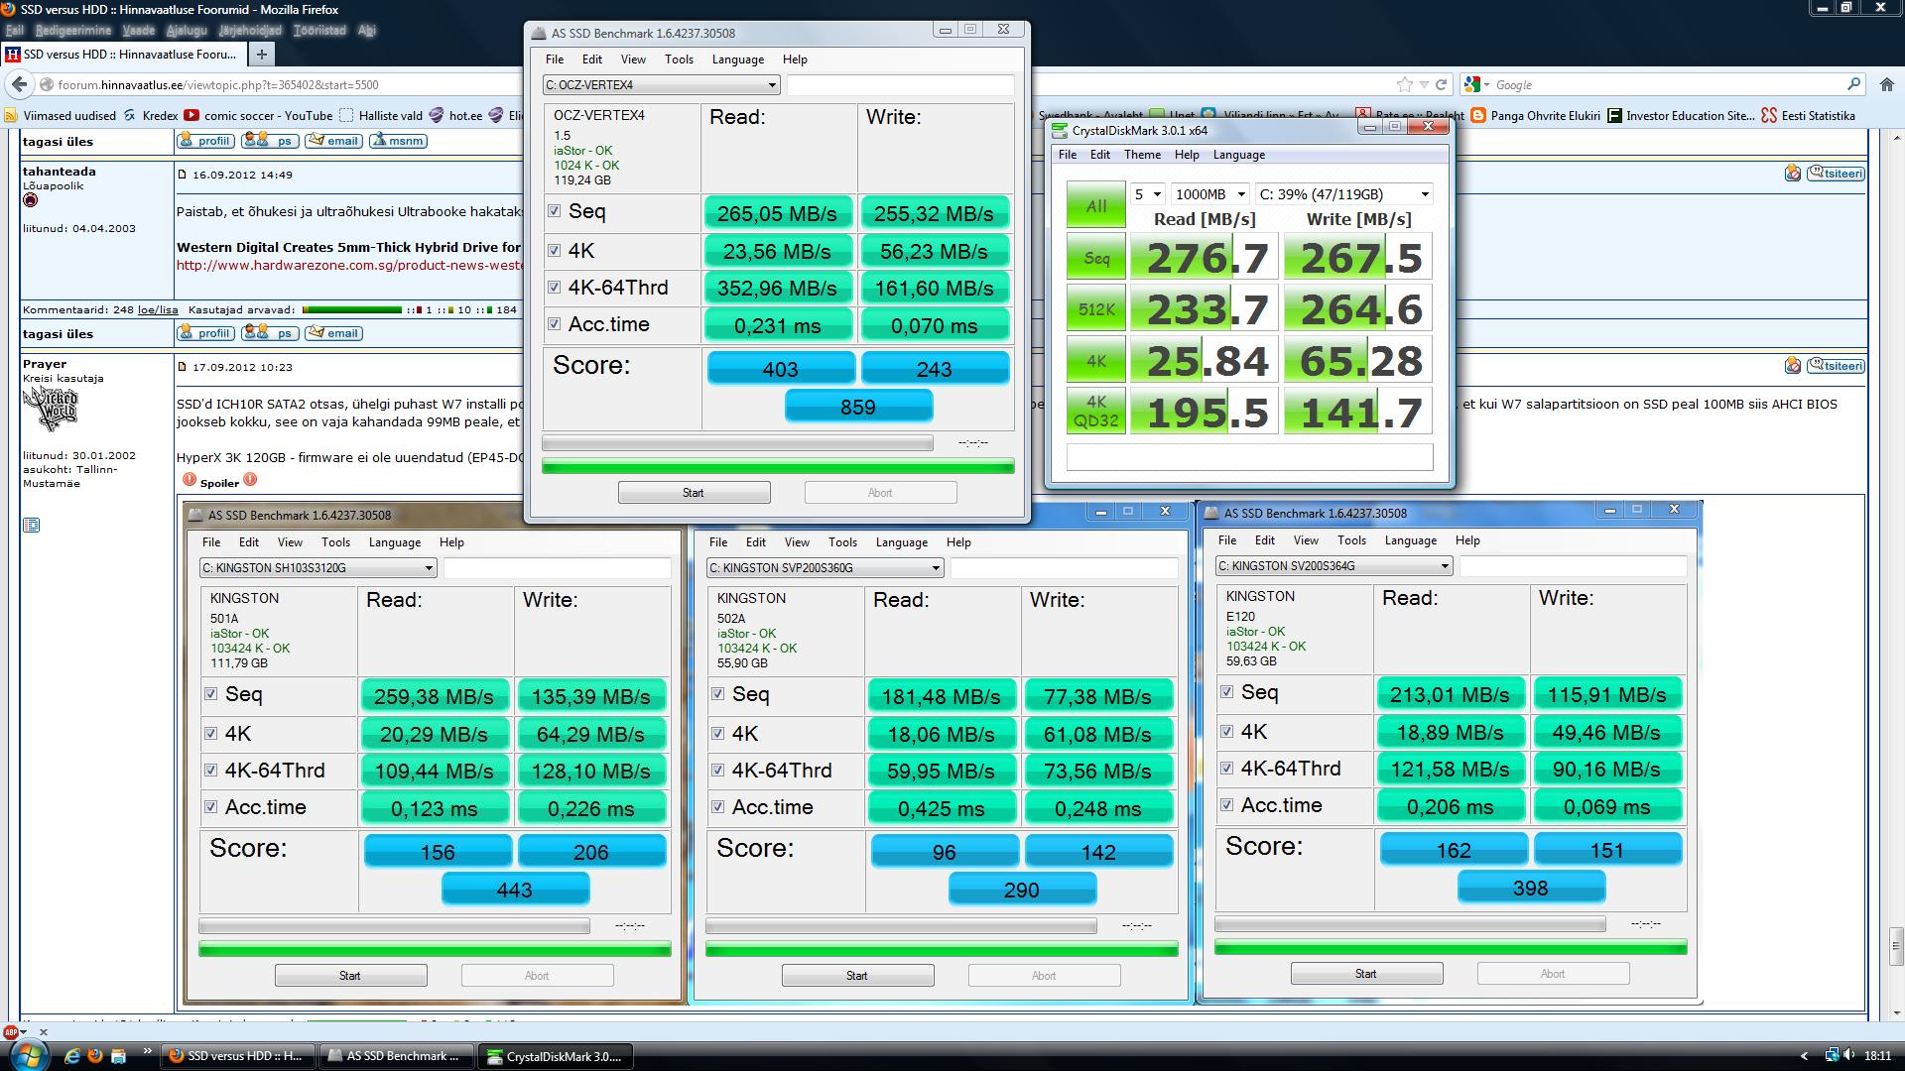
Task: Open the C: OCZ-VERTEX4 drive dropdown
Action: pyautogui.click(x=661, y=85)
